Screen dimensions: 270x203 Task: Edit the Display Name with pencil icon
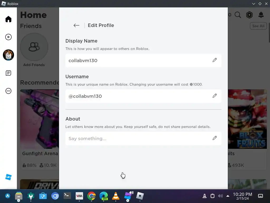coord(215,60)
